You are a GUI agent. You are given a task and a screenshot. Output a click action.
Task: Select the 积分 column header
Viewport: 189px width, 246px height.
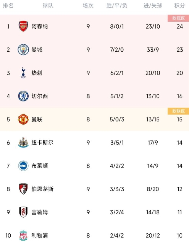(179, 6)
